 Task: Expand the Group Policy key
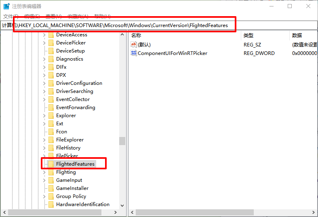(44, 196)
